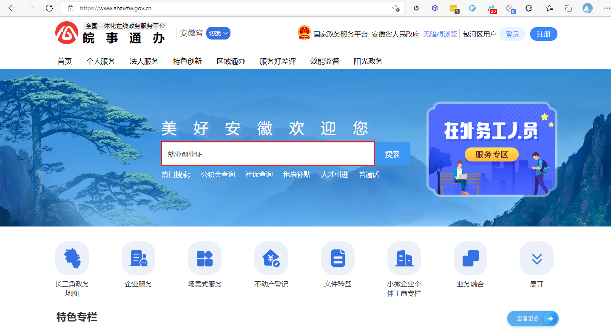Open the 在外务工人员 服务专区 banner
The width and height of the screenshot is (611, 334).
[x=492, y=149]
